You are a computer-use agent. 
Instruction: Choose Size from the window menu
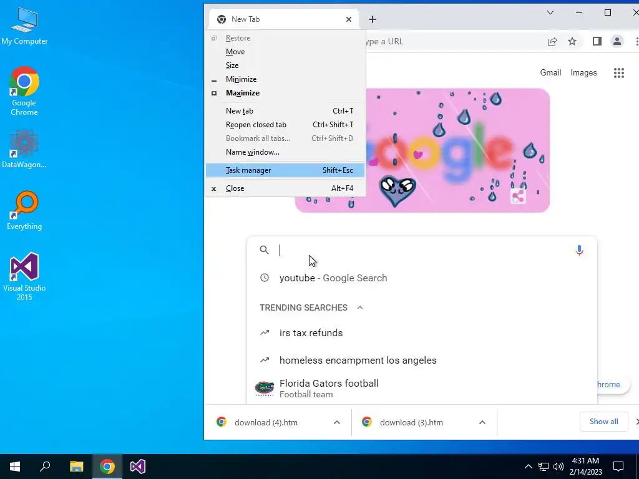click(285, 65)
